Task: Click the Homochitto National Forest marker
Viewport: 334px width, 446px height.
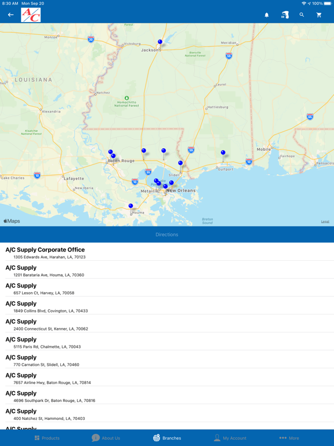Action: point(126,98)
